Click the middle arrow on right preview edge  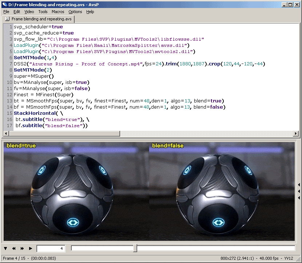299,191
